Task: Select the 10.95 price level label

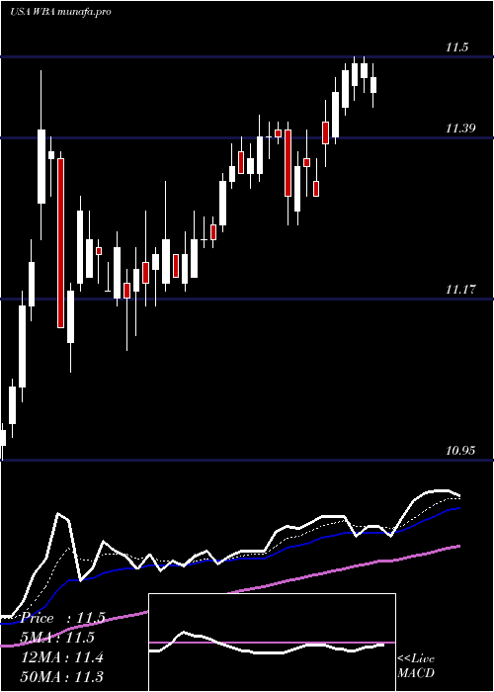Action: tap(460, 450)
